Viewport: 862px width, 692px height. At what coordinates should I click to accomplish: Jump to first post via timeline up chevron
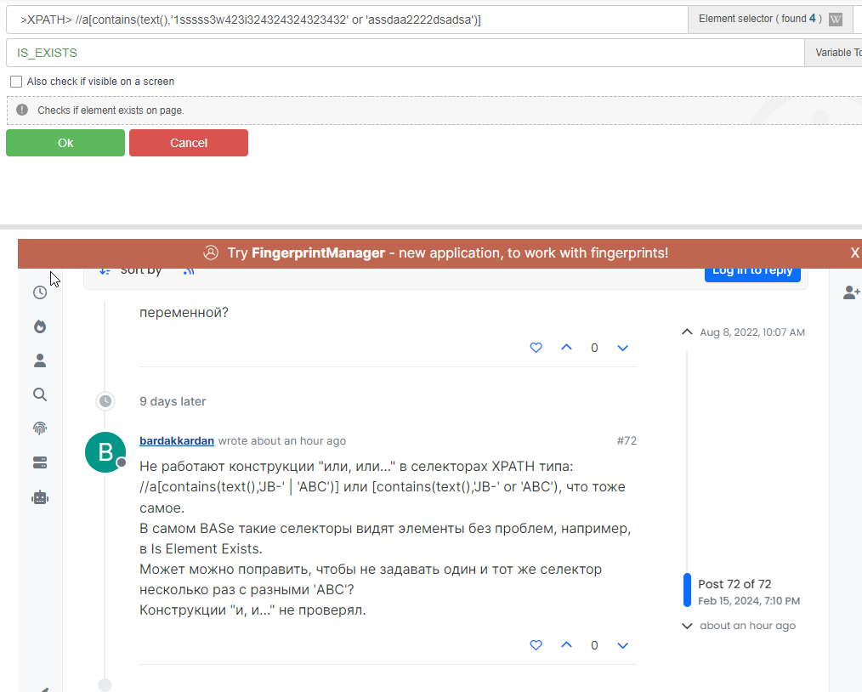point(687,332)
